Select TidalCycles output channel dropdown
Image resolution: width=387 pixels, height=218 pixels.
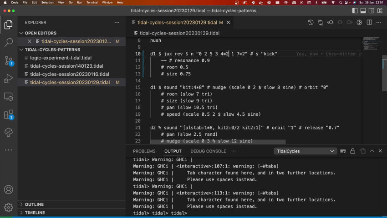[305, 151]
